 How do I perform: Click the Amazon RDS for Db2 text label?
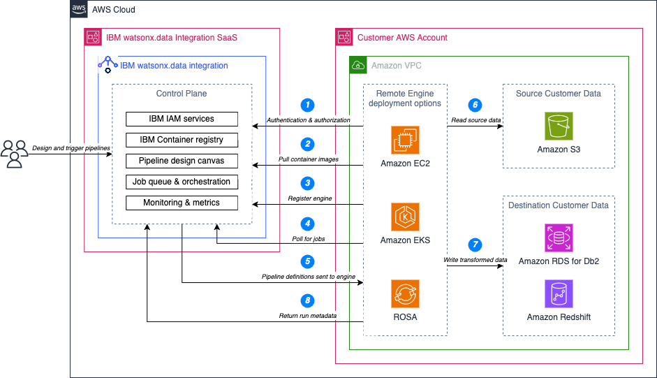[x=559, y=261]
